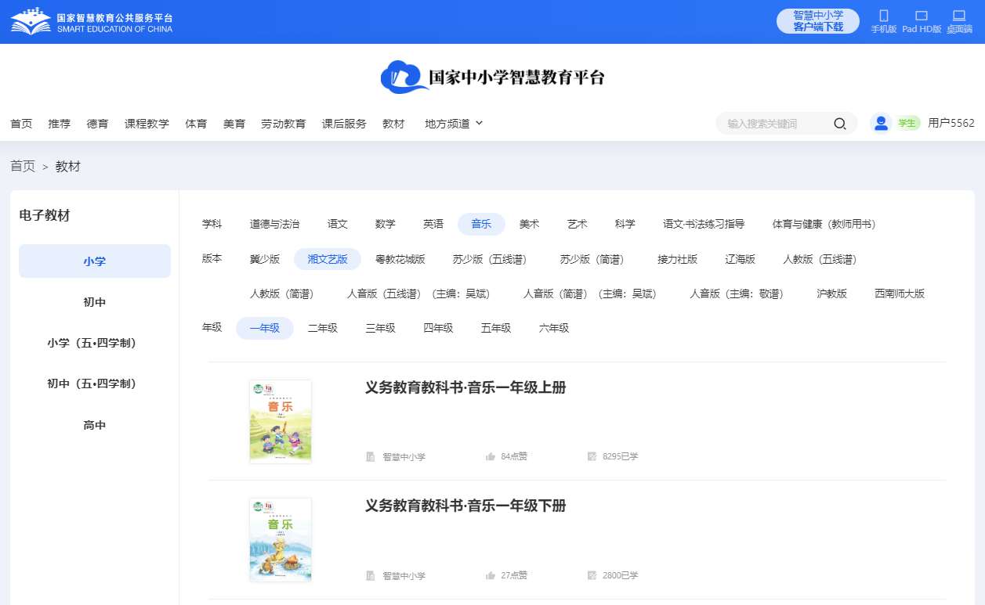Open the 体育 navigation item

(x=196, y=124)
